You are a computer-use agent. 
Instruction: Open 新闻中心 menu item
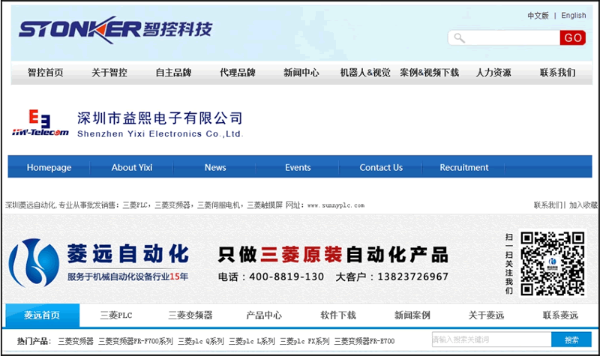pos(301,73)
